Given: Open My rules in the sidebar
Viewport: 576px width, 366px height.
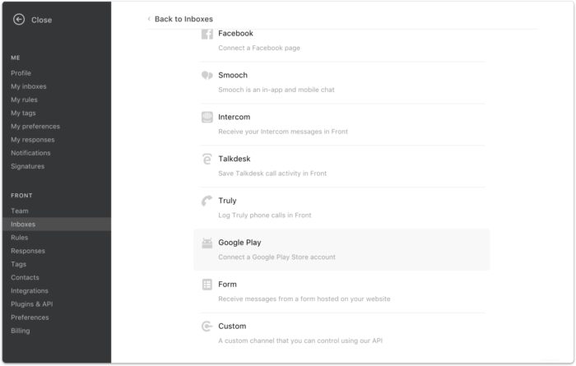Looking at the screenshot, I should click(24, 100).
